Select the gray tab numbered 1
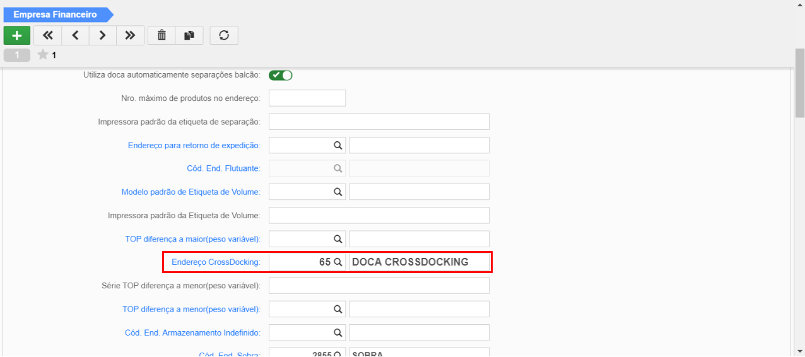805x357 pixels. (x=17, y=56)
